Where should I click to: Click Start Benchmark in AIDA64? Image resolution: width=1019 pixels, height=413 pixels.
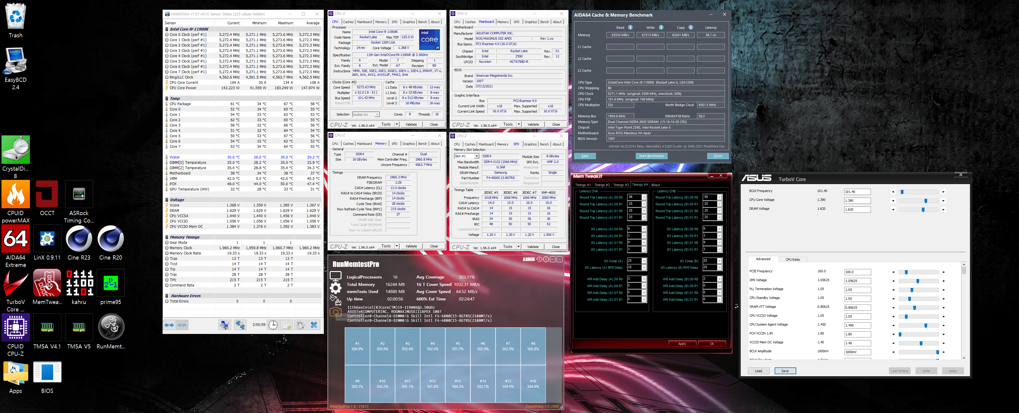tap(651, 156)
